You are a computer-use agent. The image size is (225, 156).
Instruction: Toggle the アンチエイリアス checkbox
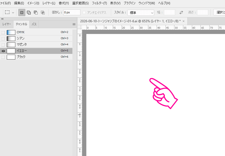[x=84, y=13]
